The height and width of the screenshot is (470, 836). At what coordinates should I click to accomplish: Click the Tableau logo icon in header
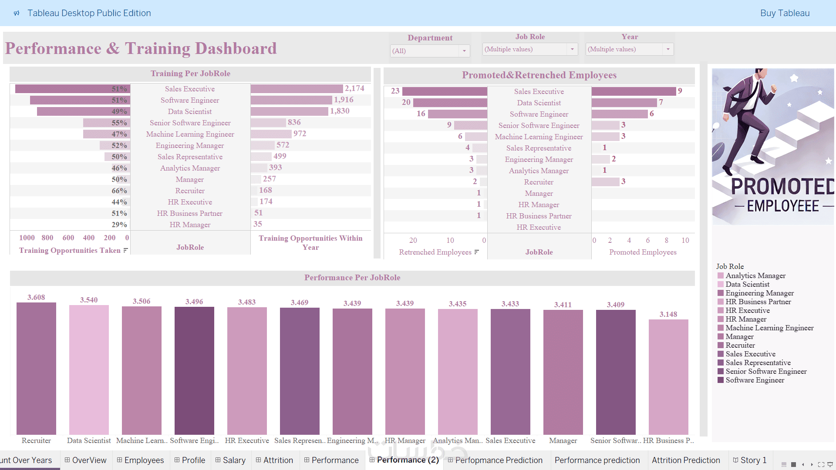coord(17,13)
